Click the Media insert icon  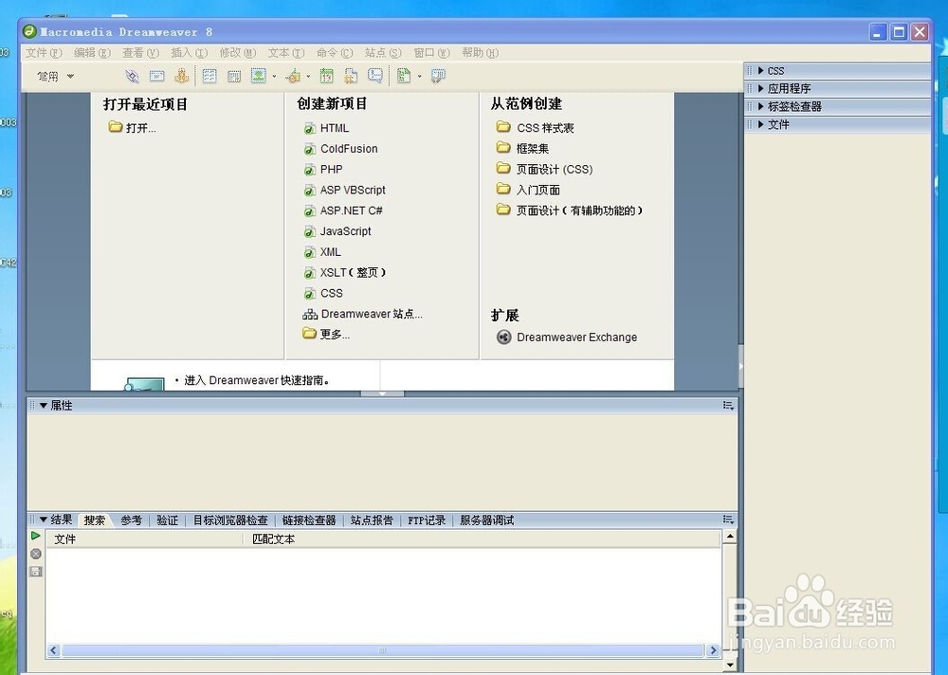(293, 76)
